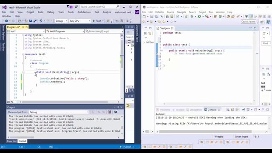Expand the 'tes' project in Package Explorer

[144, 42]
